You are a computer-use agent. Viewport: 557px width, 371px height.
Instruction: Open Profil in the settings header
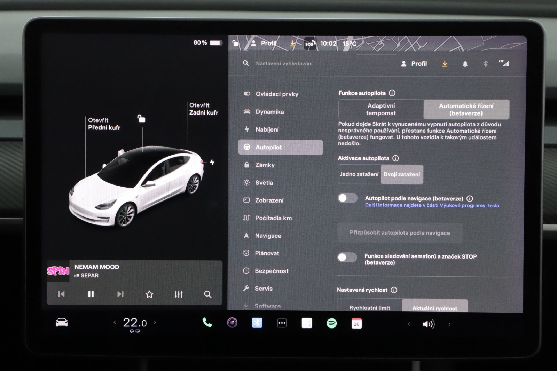414,64
